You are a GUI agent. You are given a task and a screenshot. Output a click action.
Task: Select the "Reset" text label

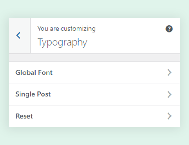(x=24, y=116)
